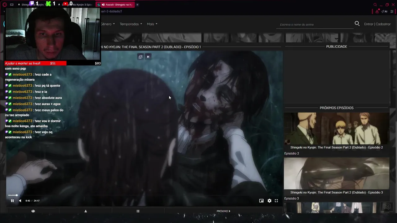This screenshot has width=397, height=223.
Task: Open the Gênero dropdown menu
Action: [108, 24]
